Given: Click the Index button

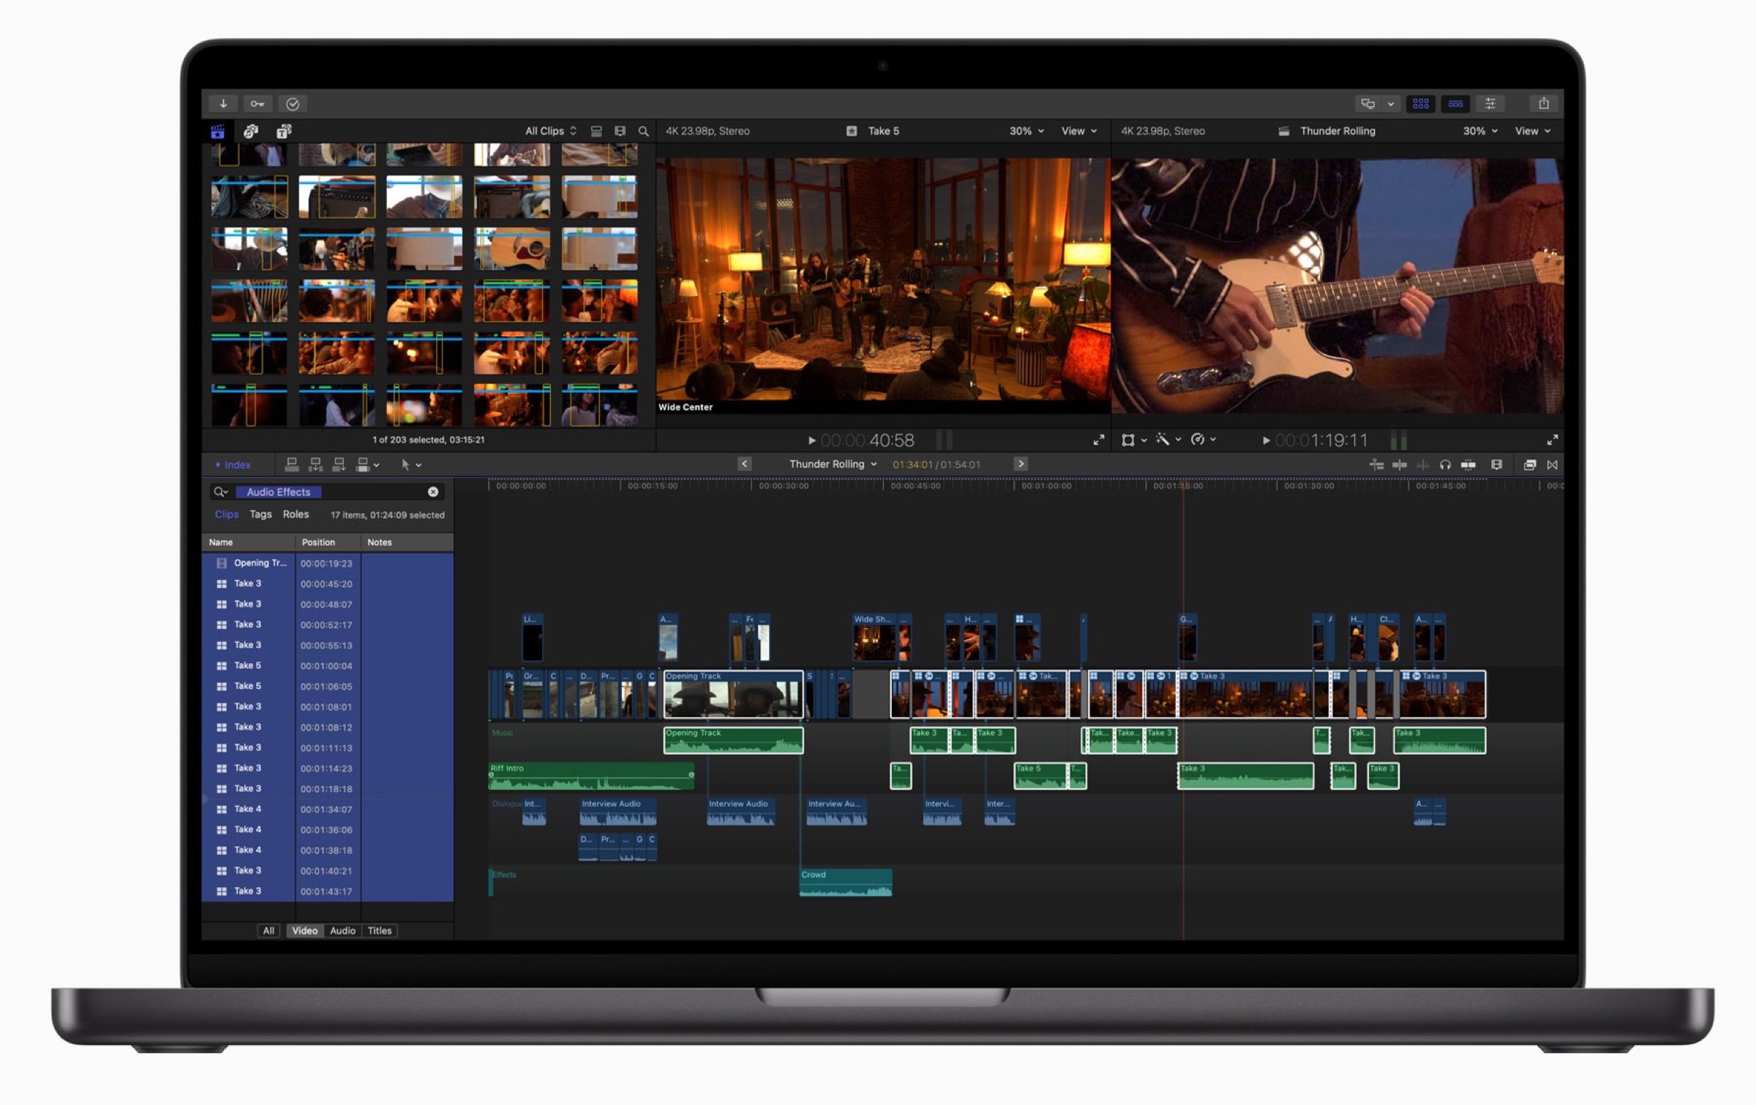Looking at the screenshot, I should pos(233,465).
